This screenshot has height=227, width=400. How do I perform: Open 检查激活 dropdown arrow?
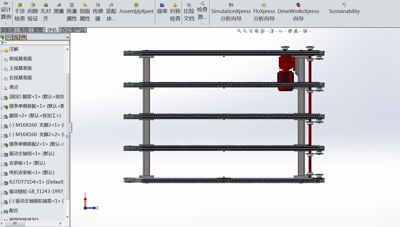coord(202,24)
